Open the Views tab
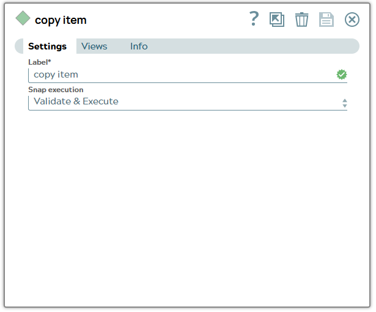The height and width of the screenshot is (312, 376). (x=94, y=46)
